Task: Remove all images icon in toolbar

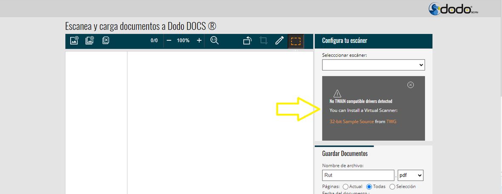Action: [90, 40]
